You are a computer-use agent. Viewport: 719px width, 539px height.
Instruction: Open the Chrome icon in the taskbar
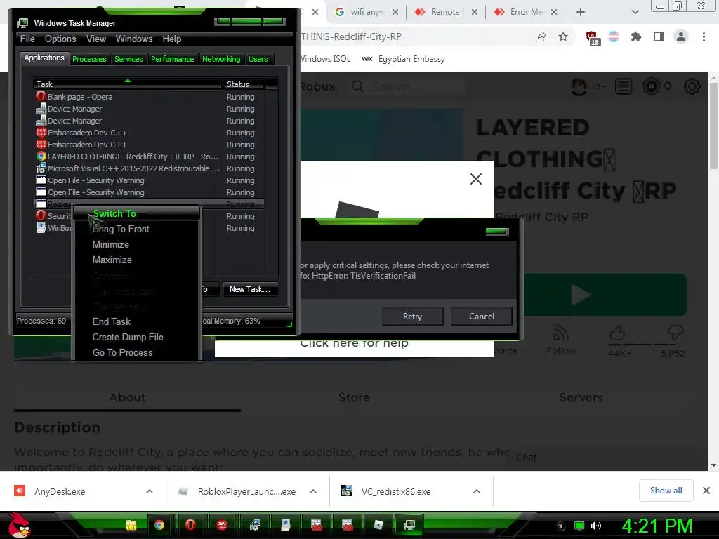pos(159,525)
